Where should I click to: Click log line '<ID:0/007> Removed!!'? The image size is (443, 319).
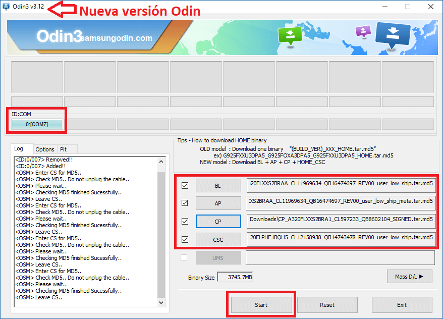pos(44,159)
